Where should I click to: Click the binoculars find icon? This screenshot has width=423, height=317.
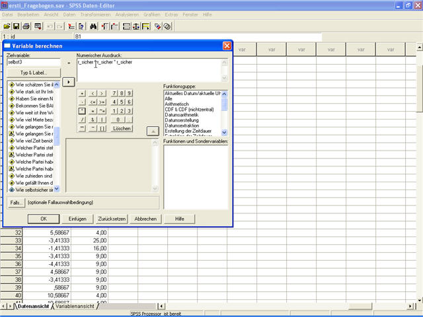(94, 26)
